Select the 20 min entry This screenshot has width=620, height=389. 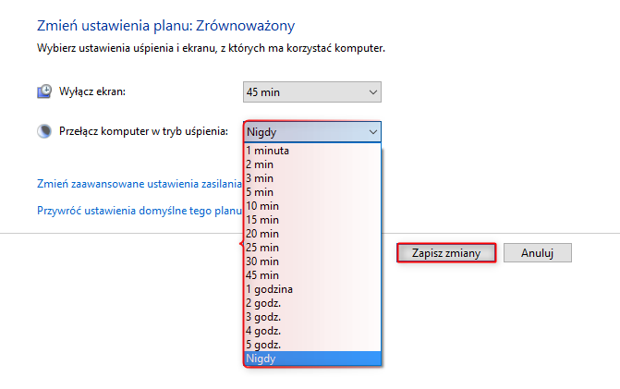[312, 234]
